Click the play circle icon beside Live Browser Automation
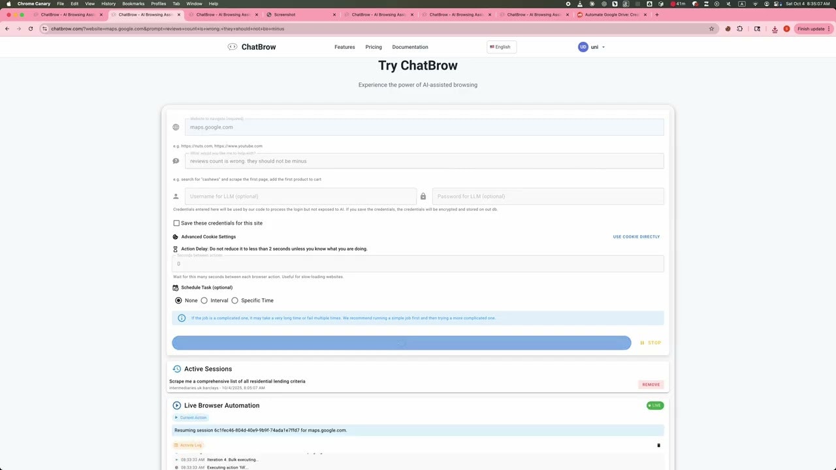The image size is (836, 470). point(176,405)
